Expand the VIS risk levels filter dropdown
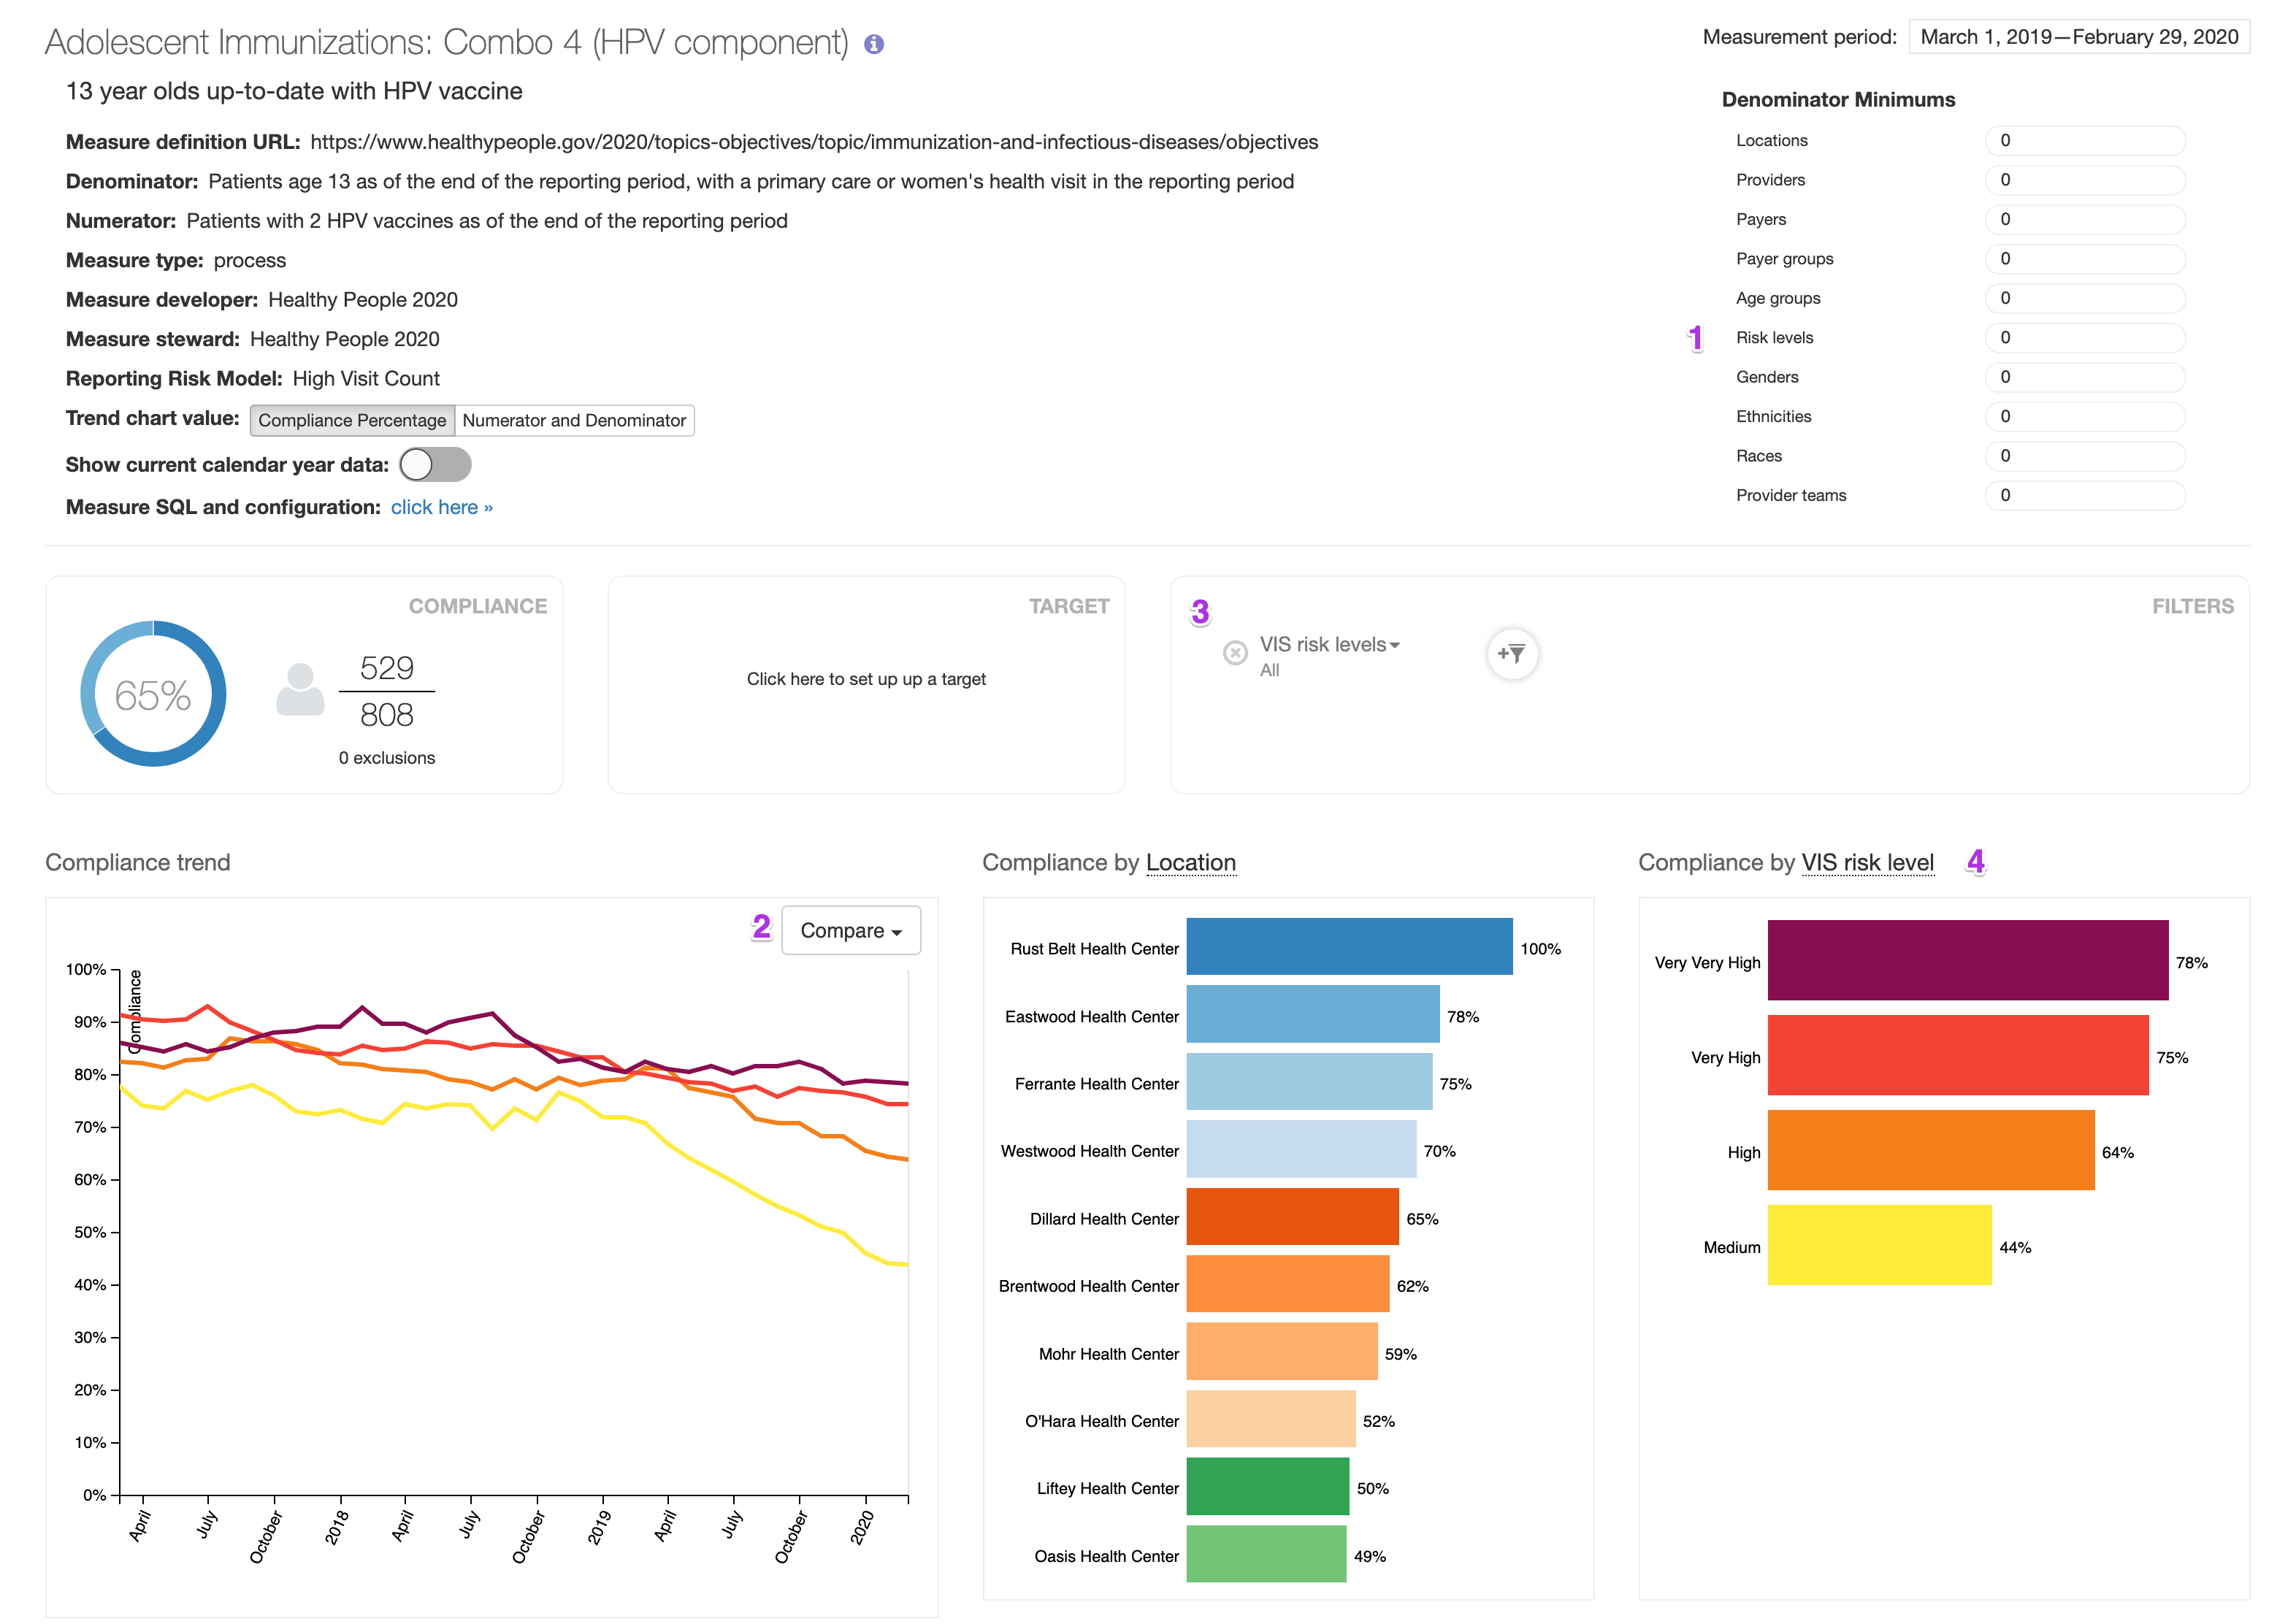The image size is (2277, 1624). pos(1329,645)
